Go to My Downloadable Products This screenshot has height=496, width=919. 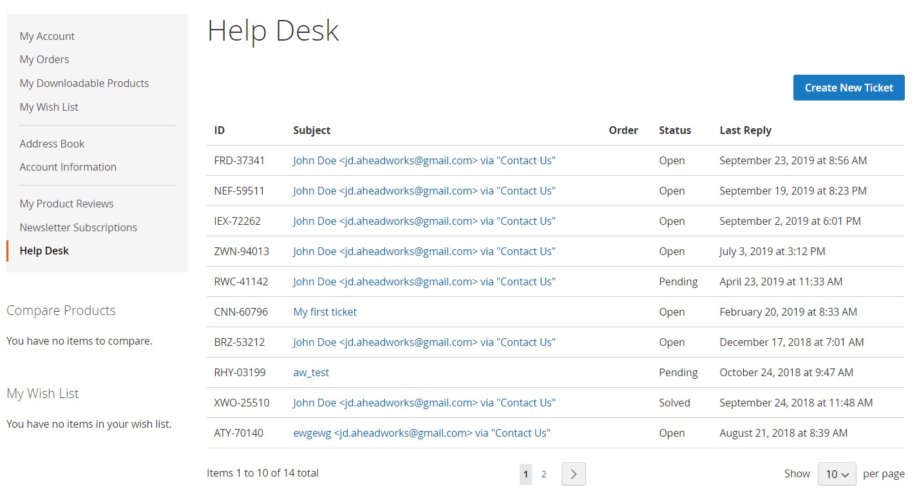(84, 83)
